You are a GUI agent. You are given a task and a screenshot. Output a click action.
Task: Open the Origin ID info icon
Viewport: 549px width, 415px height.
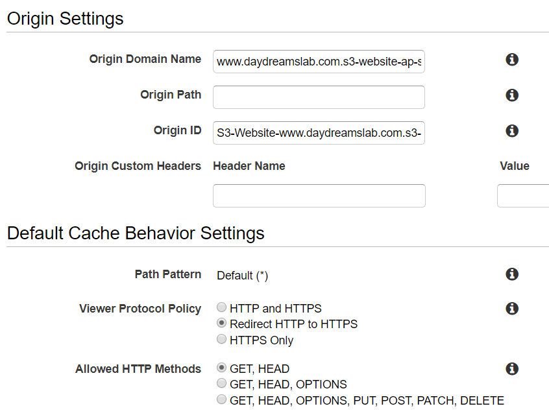(512, 131)
